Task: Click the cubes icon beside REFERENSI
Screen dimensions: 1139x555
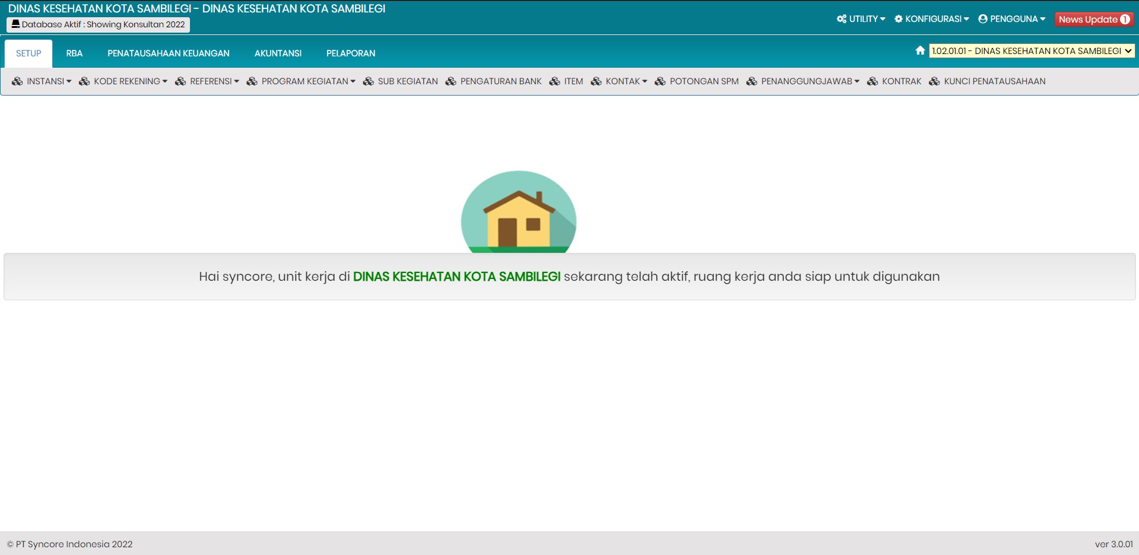Action: pos(180,81)
